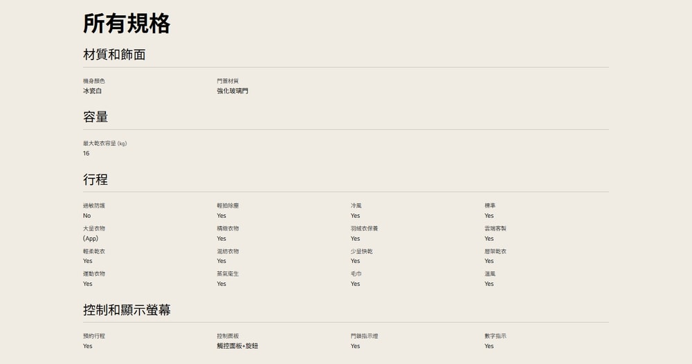Image resolution: width=692 pixels, height=364 pixels.
Task: Click the (App) value under 大量衣物
Action: click(91, 238)
